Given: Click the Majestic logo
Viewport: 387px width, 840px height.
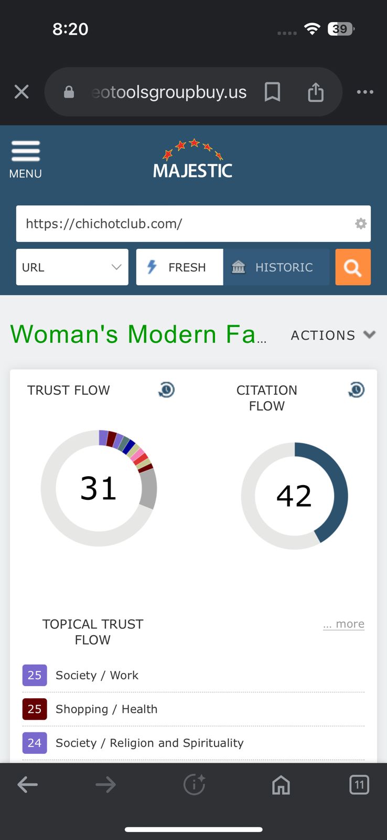Looking at the screenshot, I should pyautogui.click(x=193, y=160).
